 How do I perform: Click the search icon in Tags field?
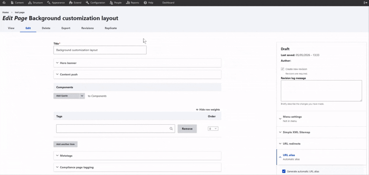[x=171, y=129]
